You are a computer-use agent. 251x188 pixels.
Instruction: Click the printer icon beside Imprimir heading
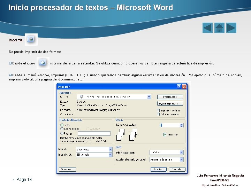(x=31, y=39)
